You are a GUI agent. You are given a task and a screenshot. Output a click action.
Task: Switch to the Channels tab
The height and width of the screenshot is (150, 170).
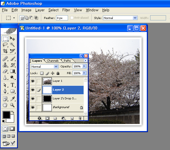pyautogui.click(x=53, y=61)
